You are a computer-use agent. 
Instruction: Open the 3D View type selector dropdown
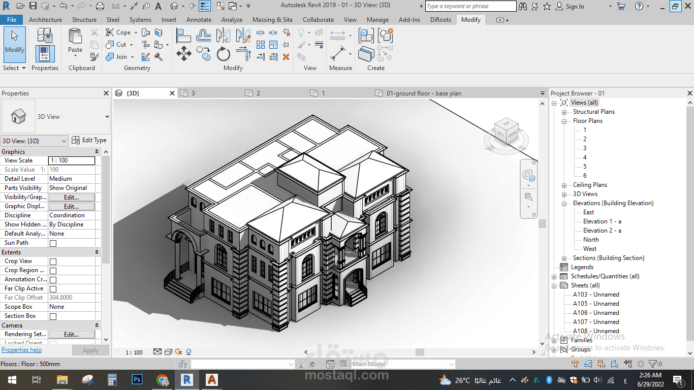(107, 117)
